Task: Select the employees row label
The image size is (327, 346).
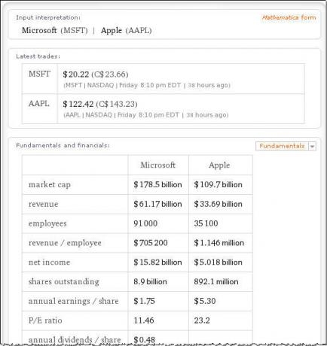Action: pos(47,223)
